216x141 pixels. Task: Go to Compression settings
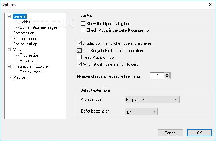coord(24,33)
